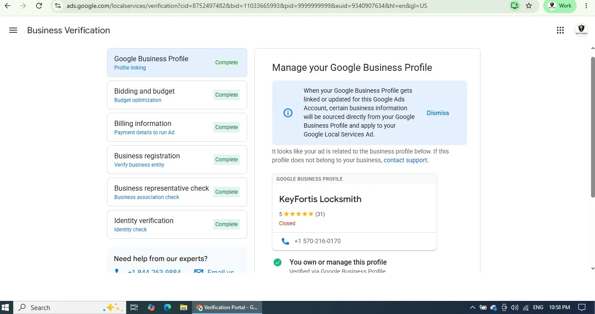595x314 pixels.
Task: Open File Explorer from taskbar
Action: (x=184, y=307)
